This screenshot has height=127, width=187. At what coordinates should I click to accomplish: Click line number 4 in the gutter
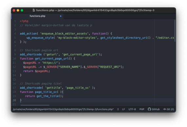coord(15,34)
